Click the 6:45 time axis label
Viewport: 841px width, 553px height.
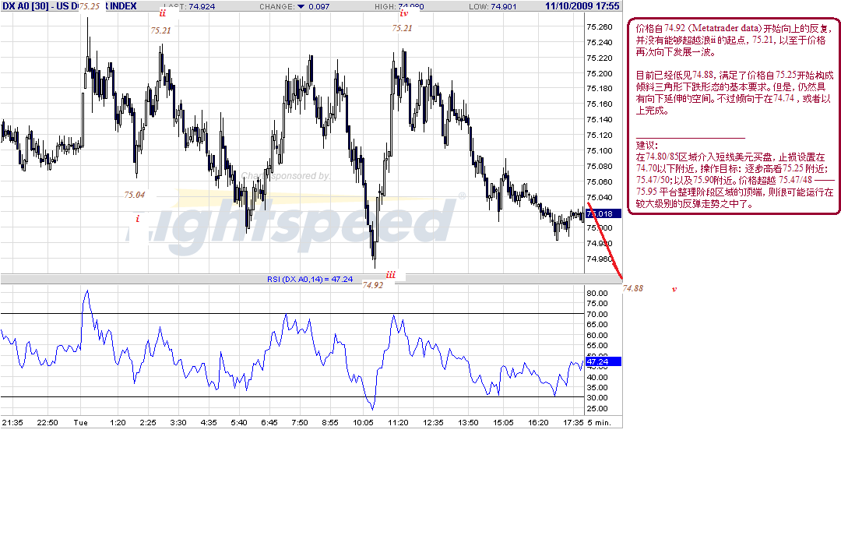pyautogui.click(x=269, y=423)
